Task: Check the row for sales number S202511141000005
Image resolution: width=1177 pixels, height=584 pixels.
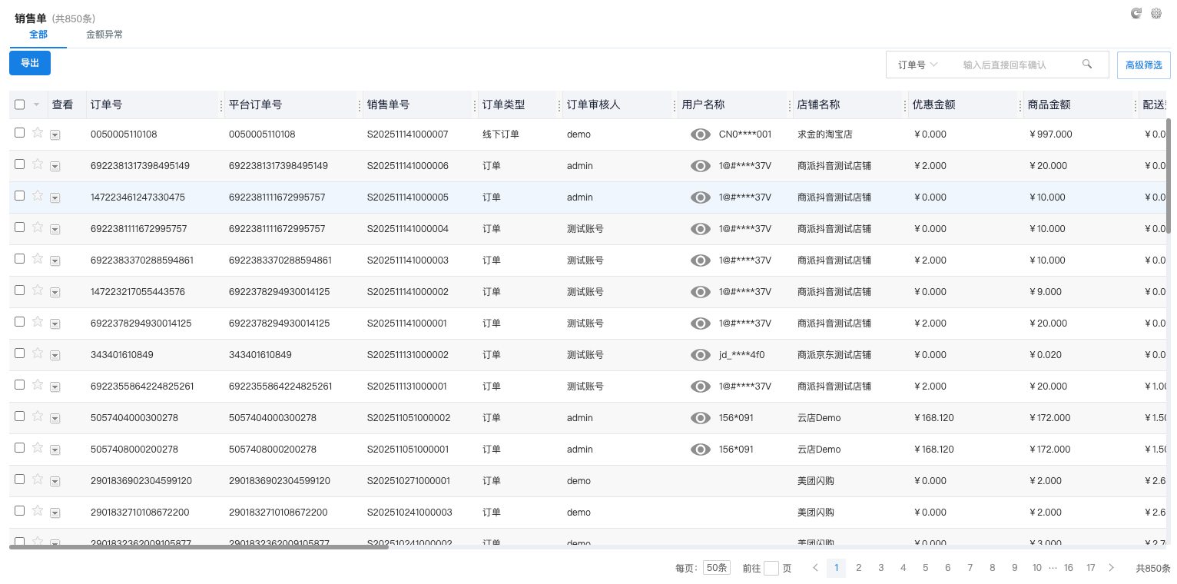Action: click(x=20, y=195)
